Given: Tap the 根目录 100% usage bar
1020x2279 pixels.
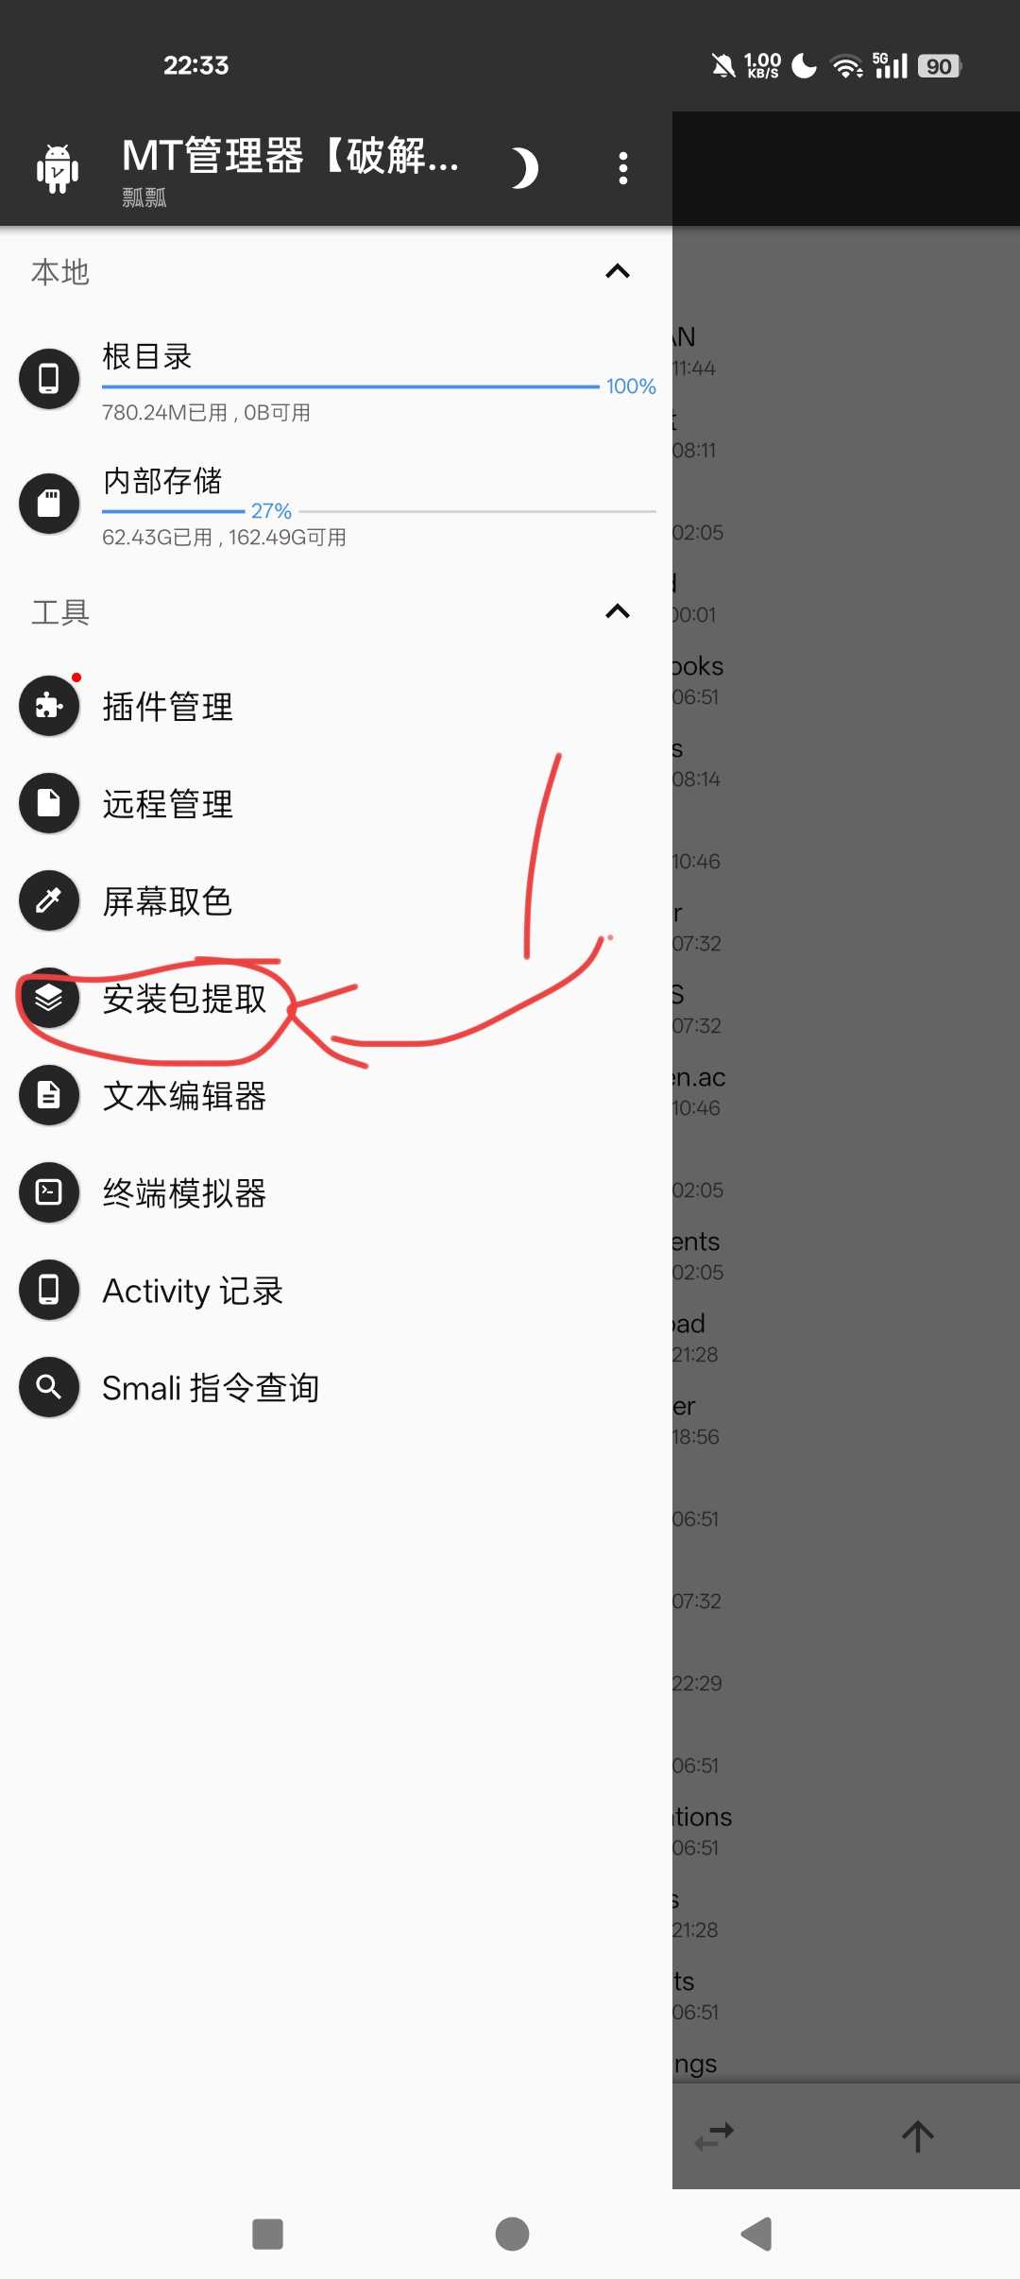Looking at the screenshot, I should point(350,386).
